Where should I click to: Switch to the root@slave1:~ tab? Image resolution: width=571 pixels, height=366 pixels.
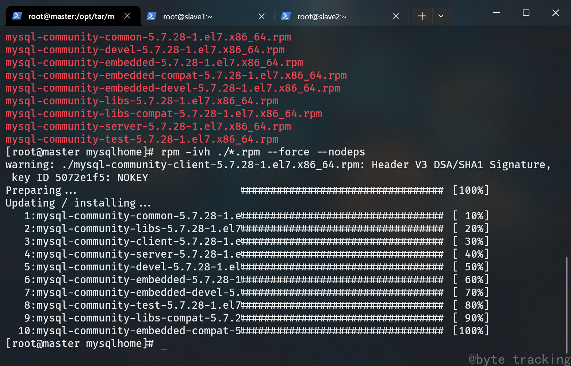point(207,16)
